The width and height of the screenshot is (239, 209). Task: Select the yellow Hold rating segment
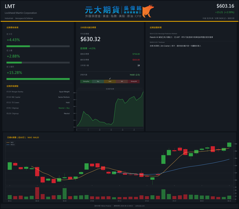(x=110, y=82)
